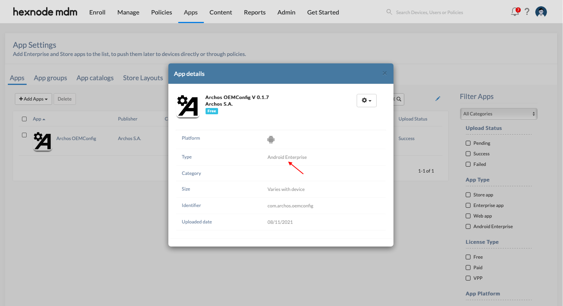Image resolution: width=563 pixels, height=306 pixels.
Task: Open the Reports menu
Action: [x=255, y=12]
